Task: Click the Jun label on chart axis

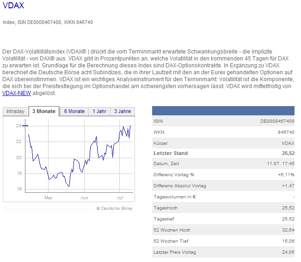Action: pos(84,197)
